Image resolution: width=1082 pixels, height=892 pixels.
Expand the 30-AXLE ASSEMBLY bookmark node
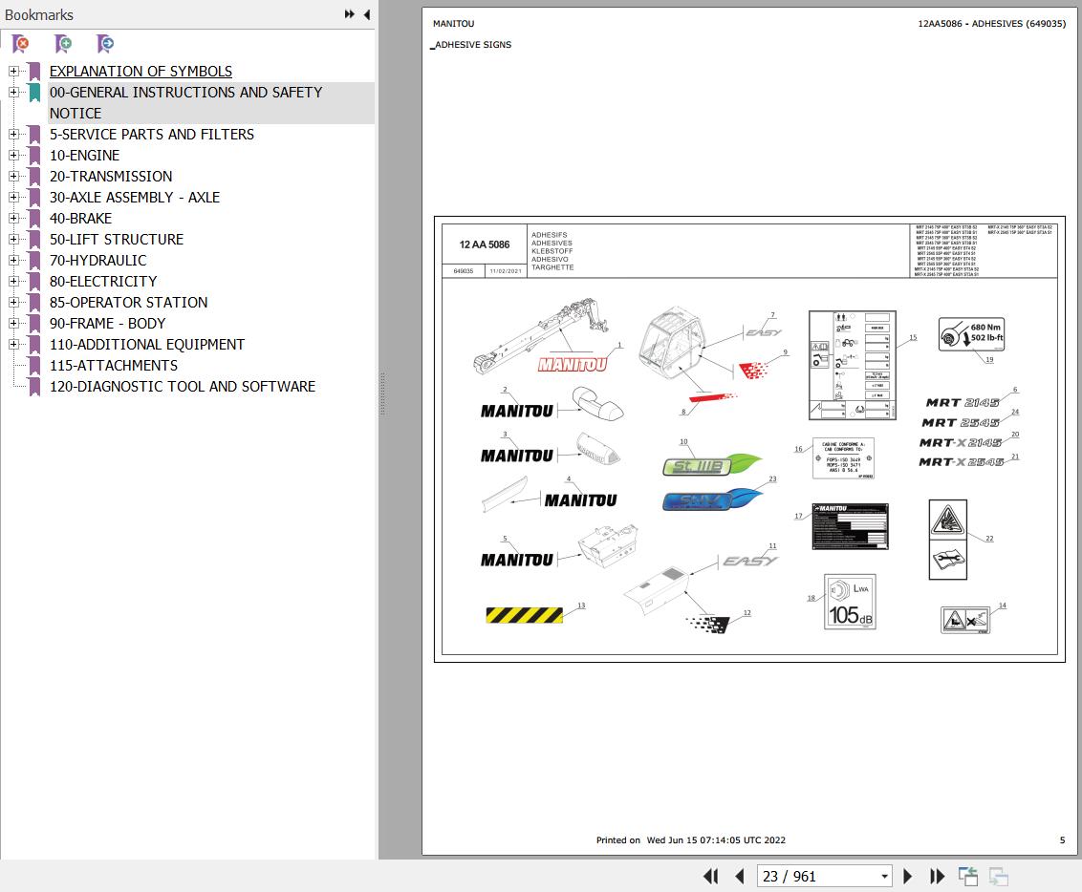pyautogui.click(x=13, y=197)
